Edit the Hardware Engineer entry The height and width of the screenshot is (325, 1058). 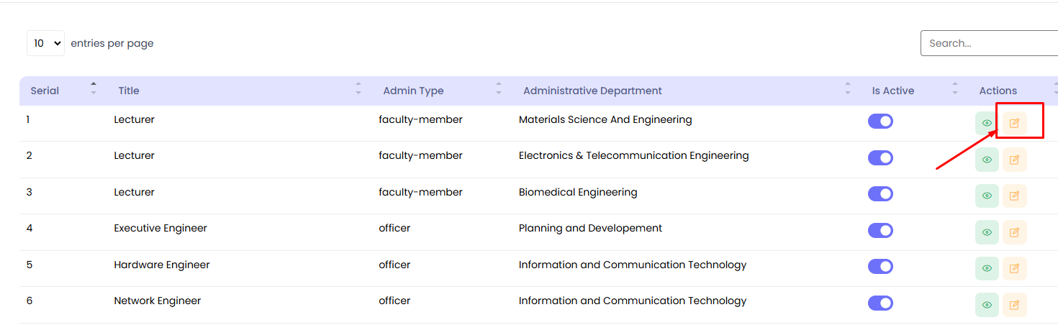tap(1014, 268)
